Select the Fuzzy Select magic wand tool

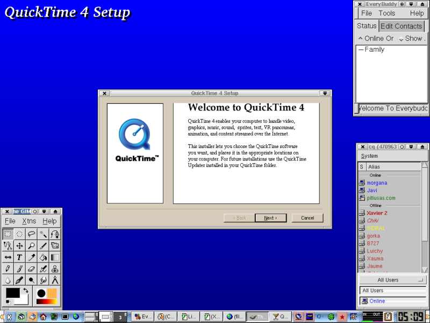click(x=43, y=234)
